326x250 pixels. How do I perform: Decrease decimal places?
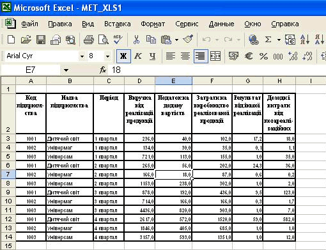click(x=307, y=56)
